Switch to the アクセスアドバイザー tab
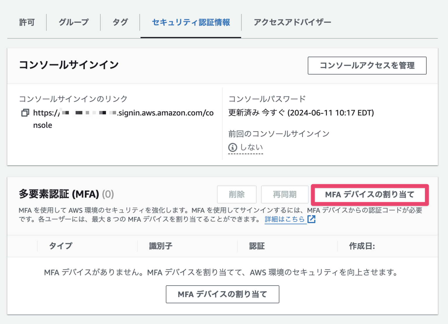This screenshot has width=448, height=324. tap(292, 22)
